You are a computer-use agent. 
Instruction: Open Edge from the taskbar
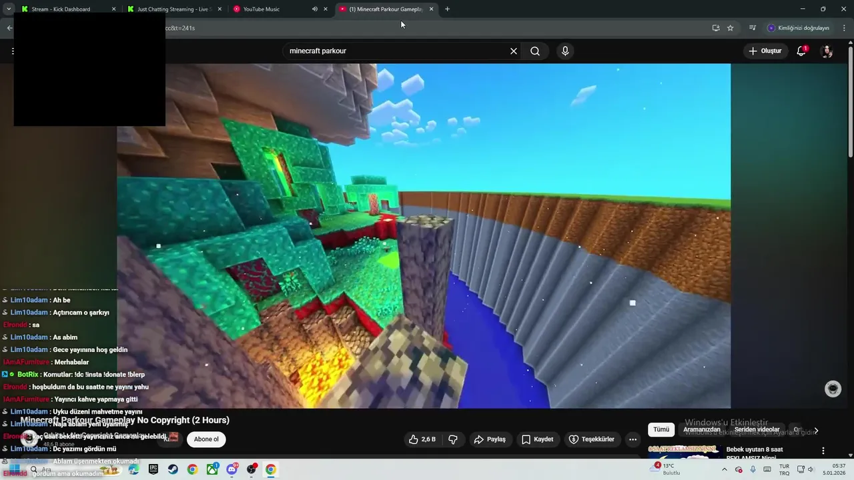(134, 469)
